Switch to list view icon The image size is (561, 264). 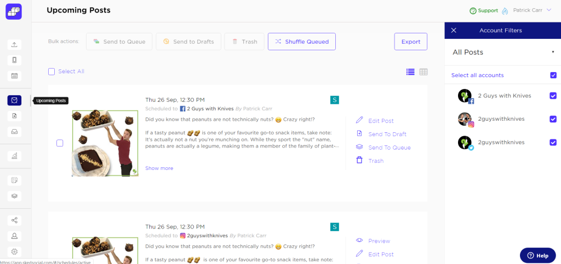(410, 72)
